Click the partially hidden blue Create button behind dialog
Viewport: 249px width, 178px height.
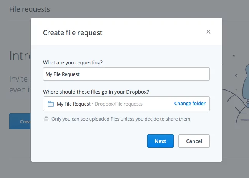click(20, 121)
